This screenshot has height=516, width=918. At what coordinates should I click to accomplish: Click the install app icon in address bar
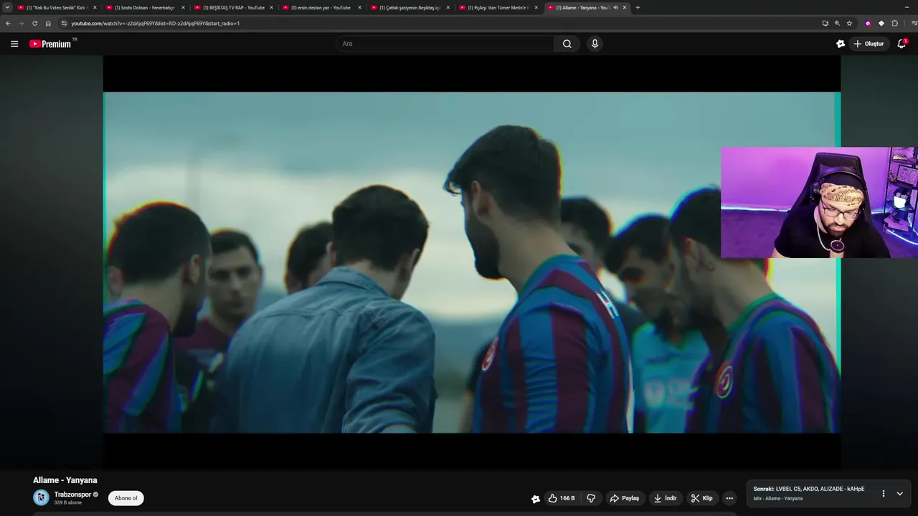825,23
